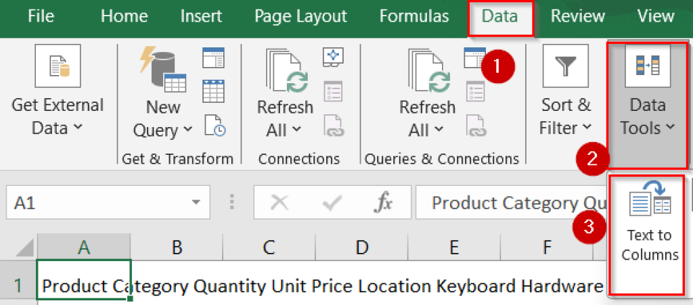This screenshot has height=305, width=693.
Task: Click the Connections icon in the Connections group
Action: click(x=334, y=58)
